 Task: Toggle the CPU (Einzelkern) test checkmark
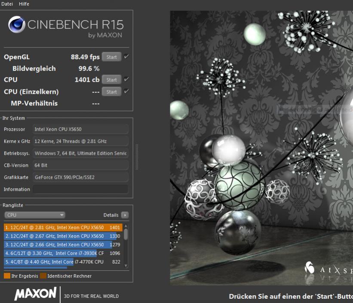click(126, 91)
